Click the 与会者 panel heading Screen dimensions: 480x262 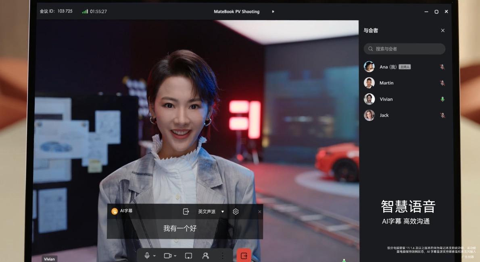tap(371, 30)
